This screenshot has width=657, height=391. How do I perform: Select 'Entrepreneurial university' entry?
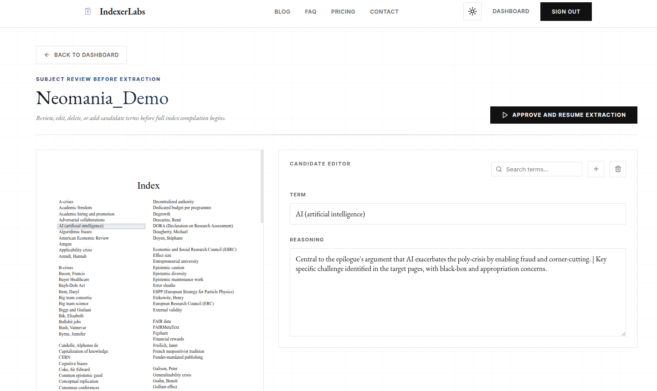pos(176,261)
